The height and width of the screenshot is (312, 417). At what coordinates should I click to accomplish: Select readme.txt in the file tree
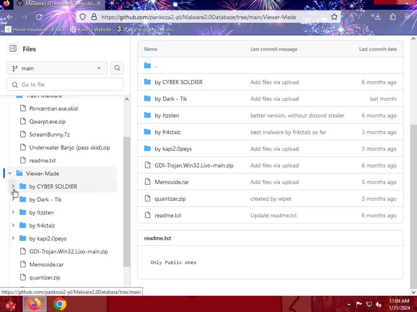pyautogui.click(x=42, y=160)
